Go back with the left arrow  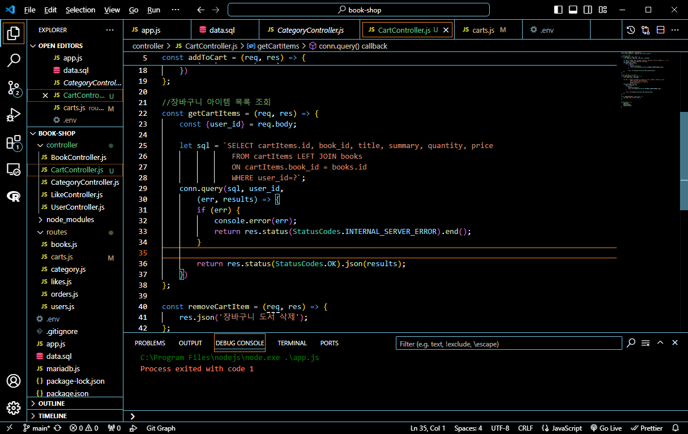click(200, 10)
